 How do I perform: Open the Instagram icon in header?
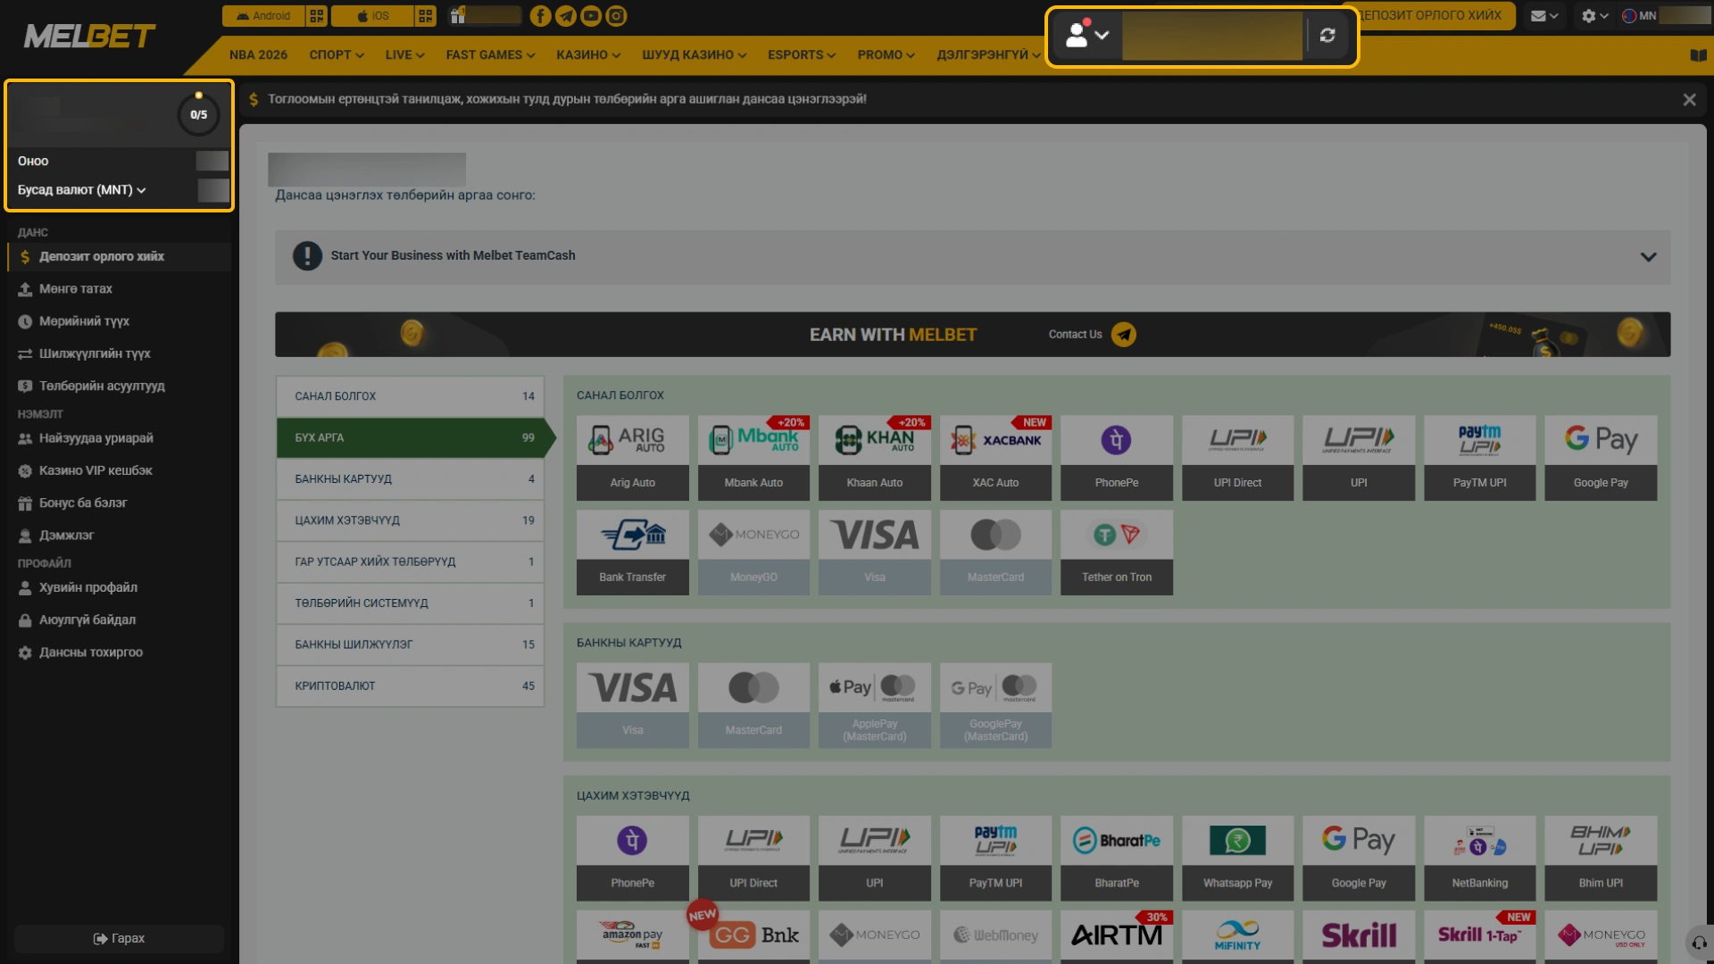617,16
